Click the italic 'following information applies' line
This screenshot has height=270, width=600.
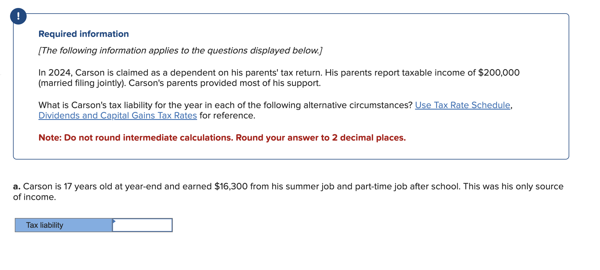(180, 51)
